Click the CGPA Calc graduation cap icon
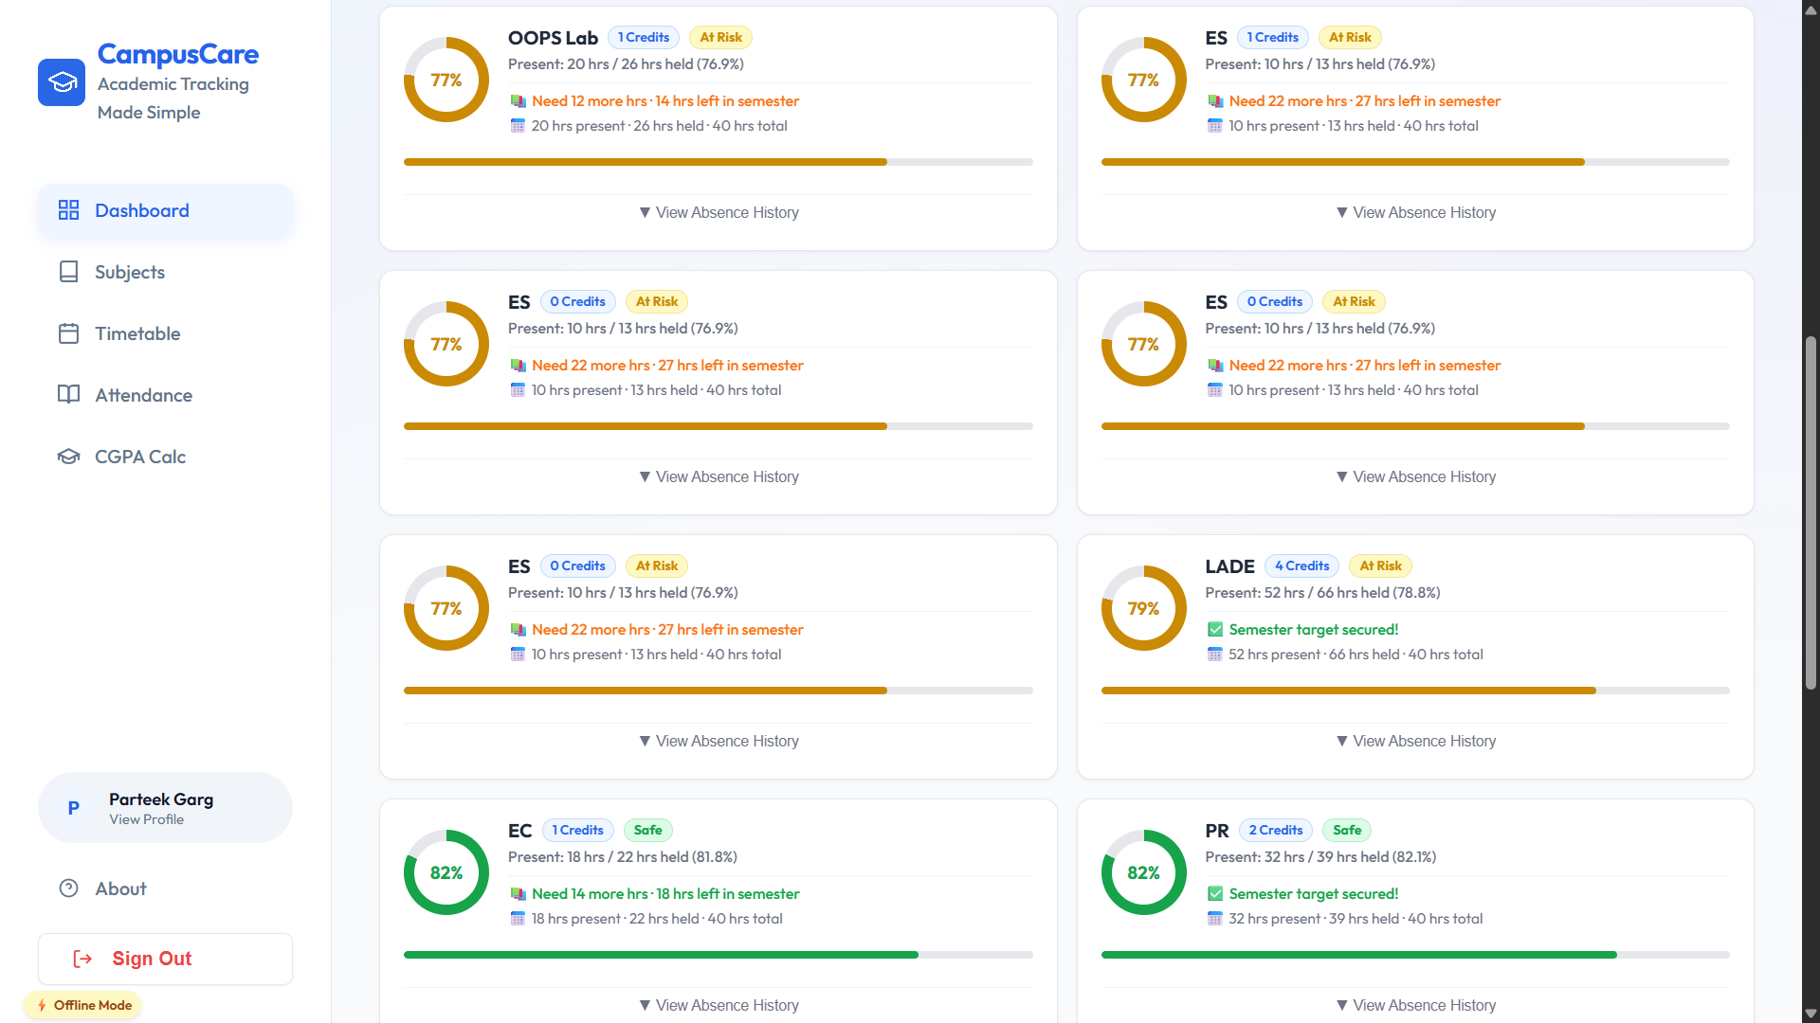Image resolution: width=1820 pixels, height=1023 pixels. click(x=68, y=457)
